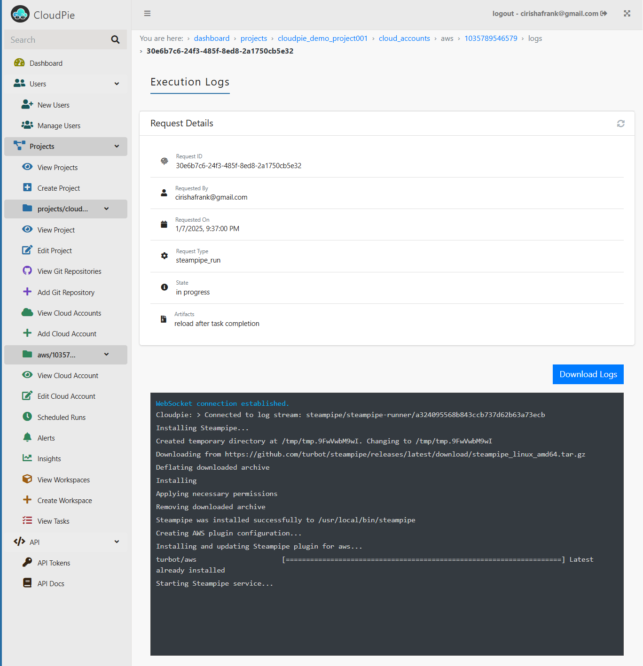Follow the cloud_accounts breadcrumb link
643x666 pixels.
(x=404, y=39)
